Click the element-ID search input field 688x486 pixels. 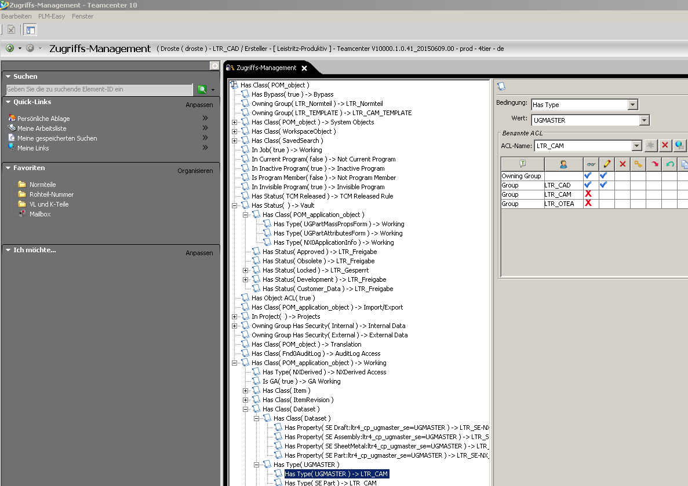coord(99,89)
